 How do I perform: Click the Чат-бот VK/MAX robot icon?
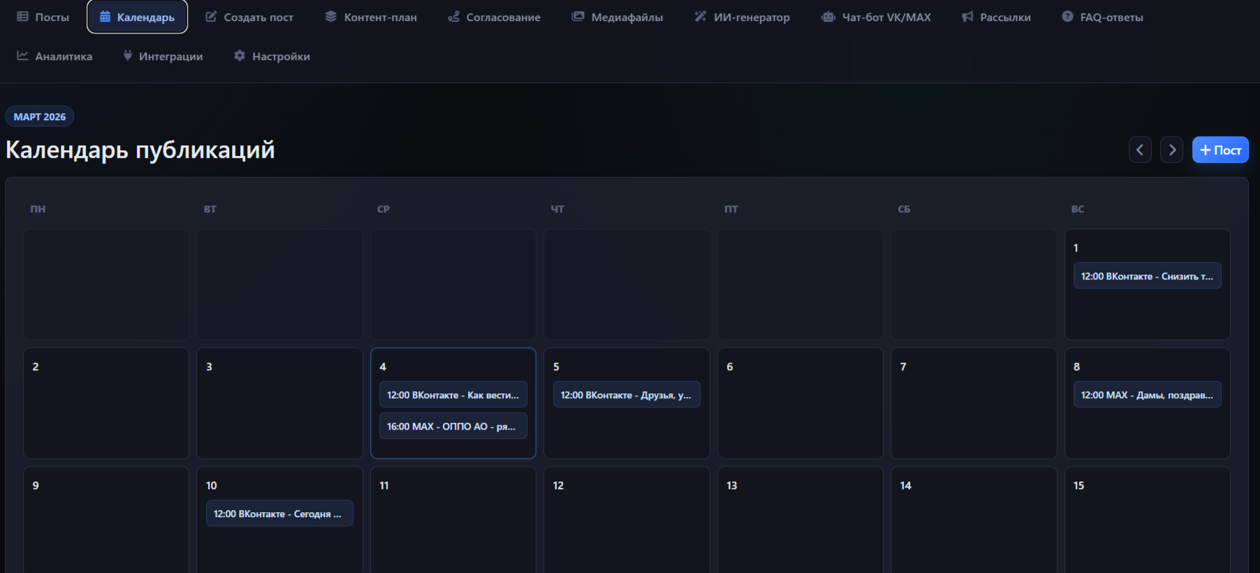click(x=828, y=16)
